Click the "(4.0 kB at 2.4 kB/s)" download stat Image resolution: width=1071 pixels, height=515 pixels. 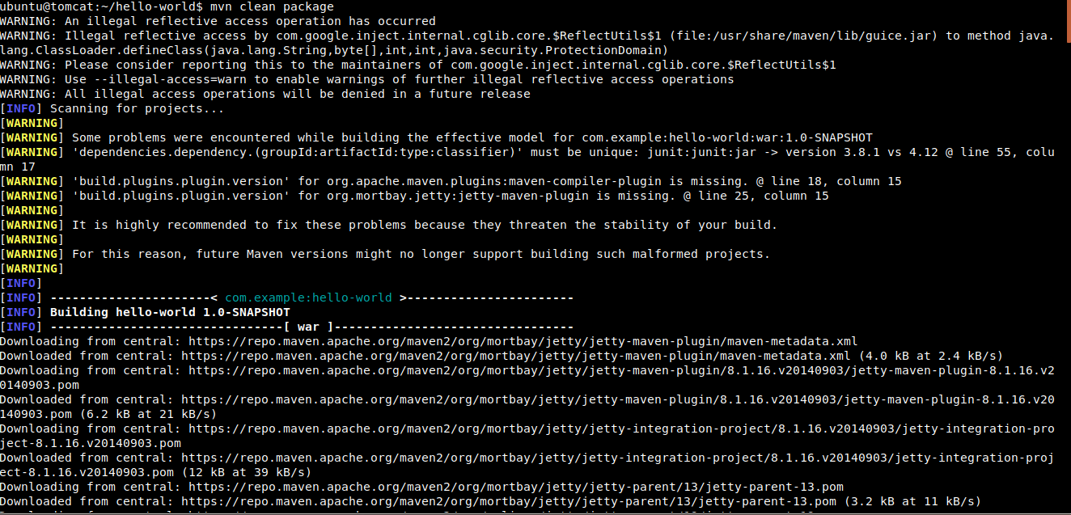[x=930, y=356]
